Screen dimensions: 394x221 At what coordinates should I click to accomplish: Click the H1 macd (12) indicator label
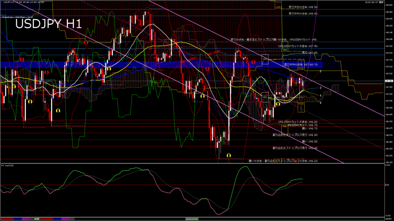click(8, 165)
